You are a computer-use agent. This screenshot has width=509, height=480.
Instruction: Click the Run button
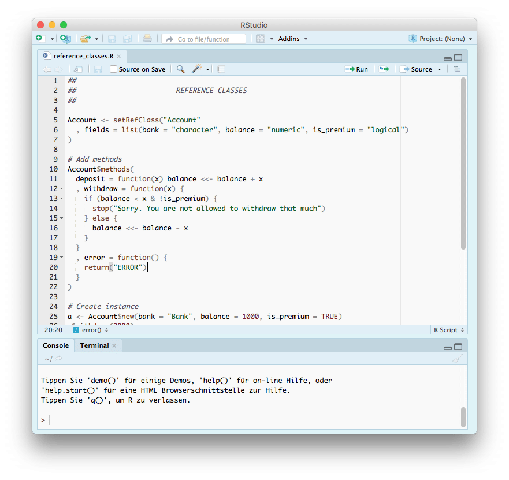[356, 69]
